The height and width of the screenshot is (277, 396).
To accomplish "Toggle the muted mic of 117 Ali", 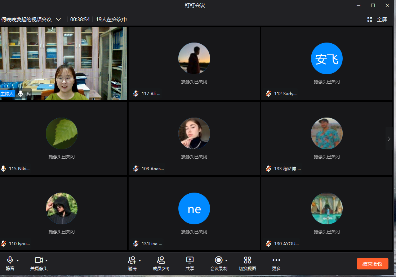I will [136, 94].
